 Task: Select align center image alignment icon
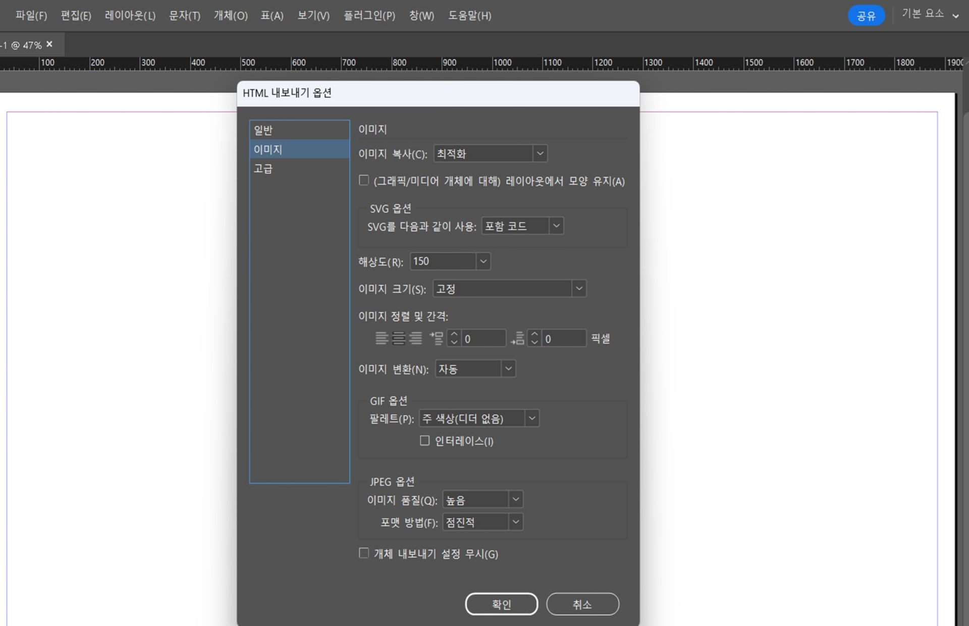(x=399, y=338)
